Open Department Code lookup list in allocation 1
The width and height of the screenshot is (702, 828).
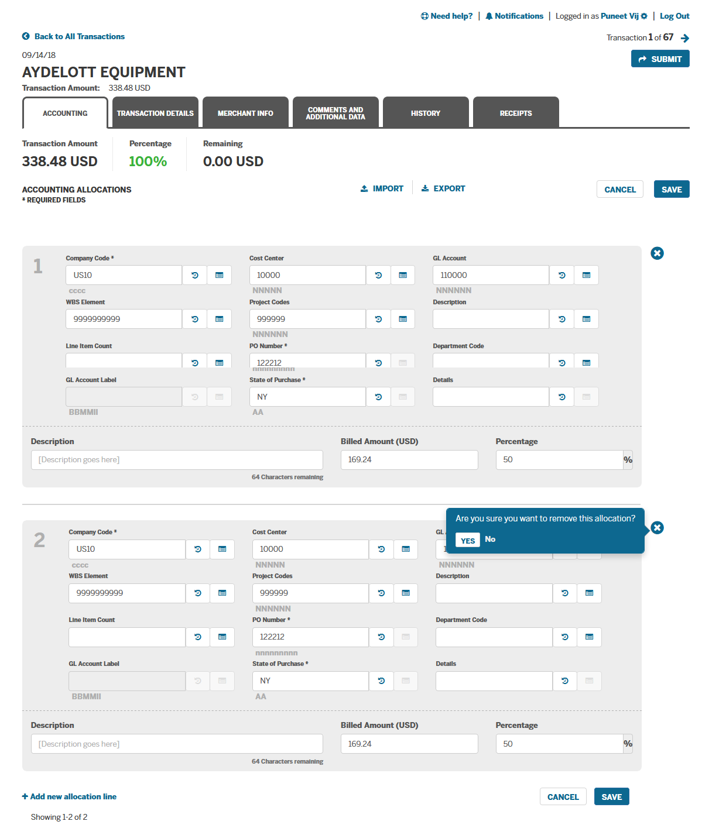click(x=587, y=361)
